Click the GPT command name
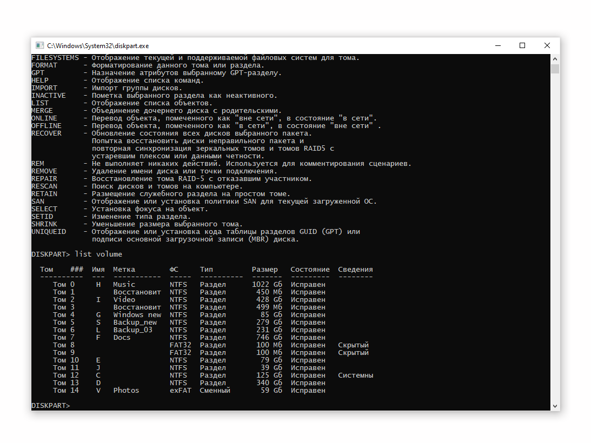 coord(38,73)
